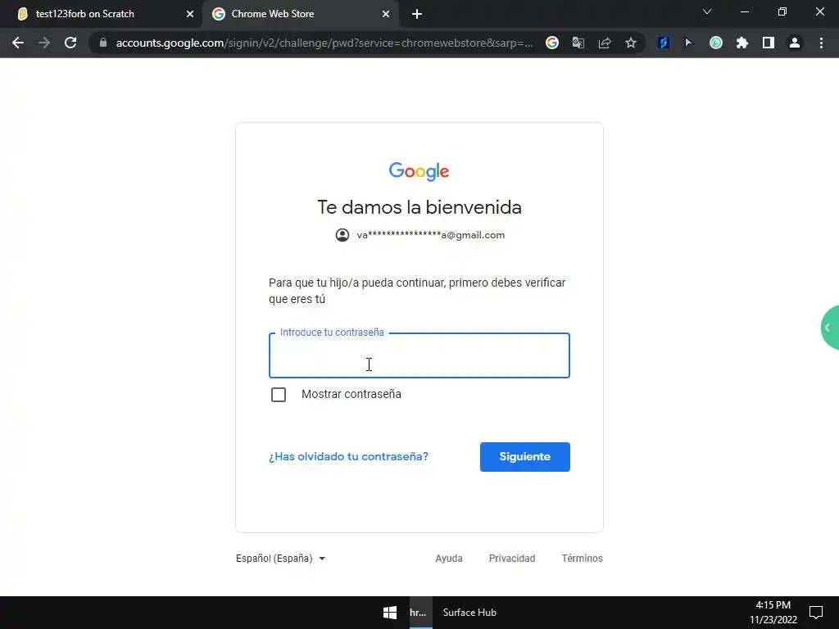The height and width of the screenshot is (629, 839).
Task: Open the Ayuda link
Action: 449,559
